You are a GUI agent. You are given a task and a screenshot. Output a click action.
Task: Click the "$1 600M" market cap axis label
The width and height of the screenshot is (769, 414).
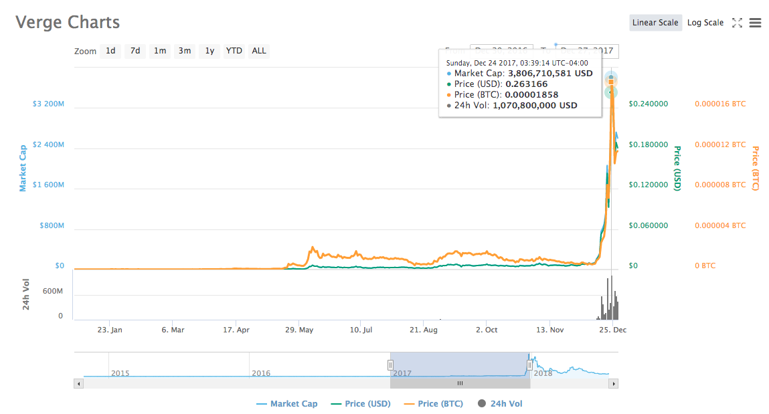48,185
